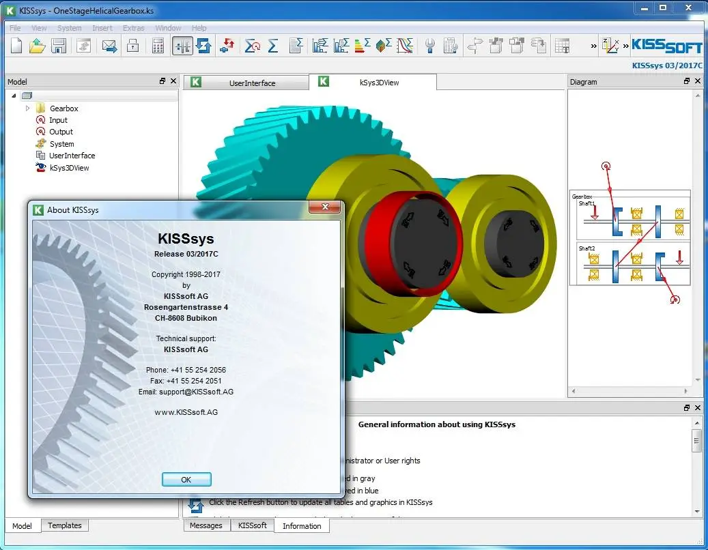Click the sigma with document lines icon
The height and width of the screenshot is (550, 708).
coord(296,46)
